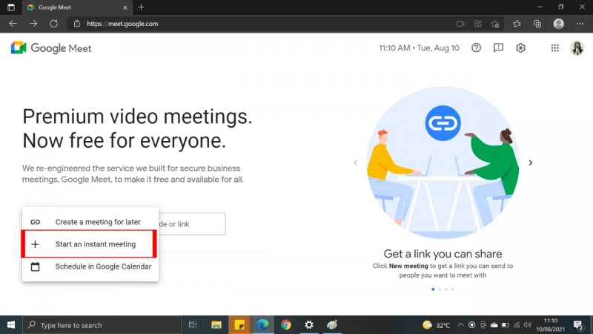This screenshot has height=334, width=593.
Task: Open the tab actions menu icon
Action: click(x=11, y=7)
